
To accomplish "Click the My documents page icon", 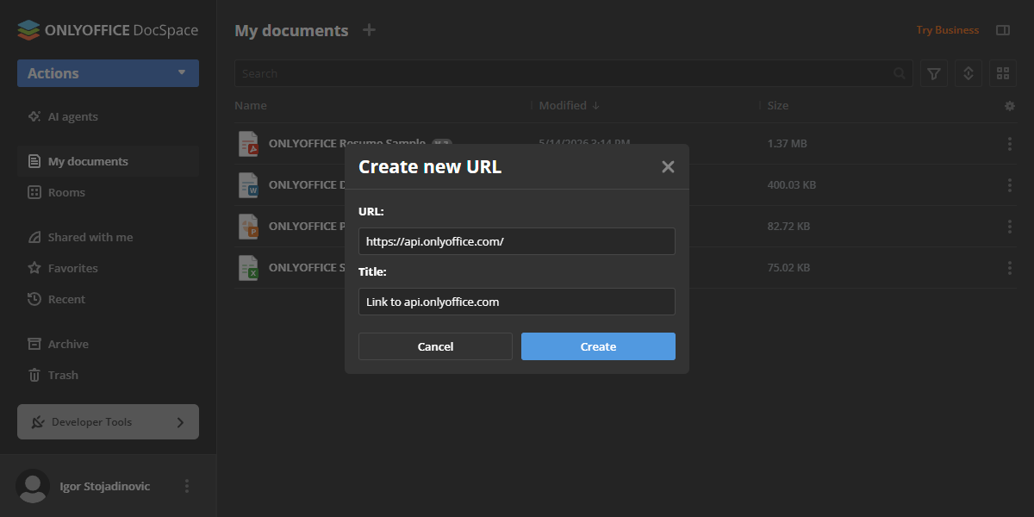I will (x=34, y=161).
